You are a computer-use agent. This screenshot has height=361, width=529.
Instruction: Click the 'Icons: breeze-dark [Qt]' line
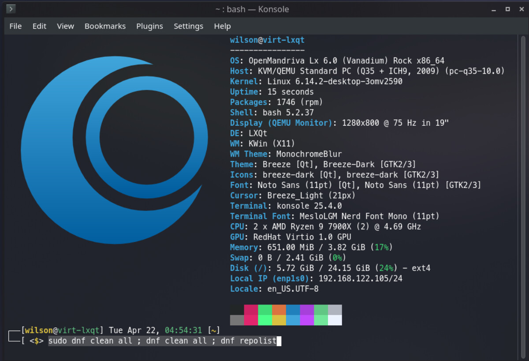coord(335,175)
